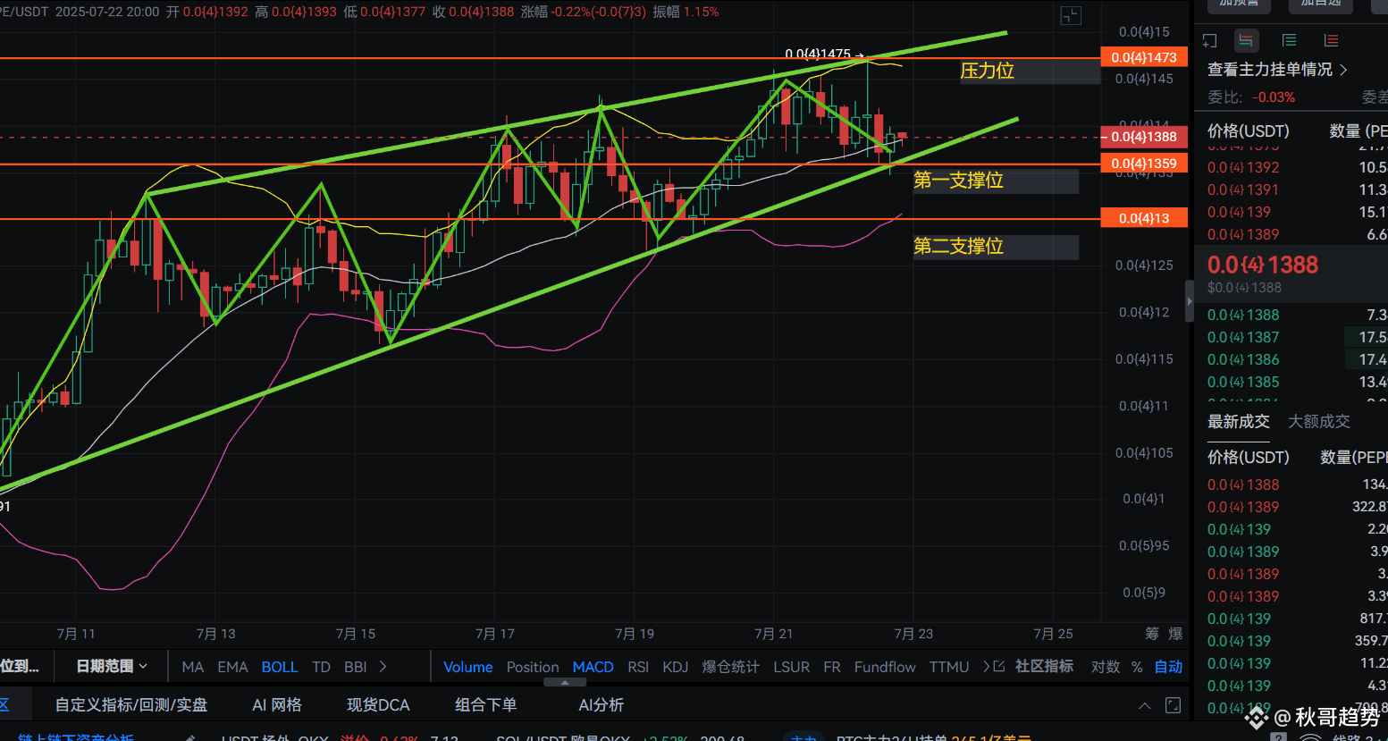Select asks-only red order book icon
1388x741 pixels.
1331,40
